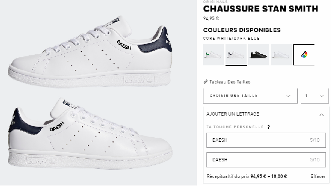Open the quantity dropdown showing 1
The width and height of the screenshot is (331, 190).
click(315, 96)
